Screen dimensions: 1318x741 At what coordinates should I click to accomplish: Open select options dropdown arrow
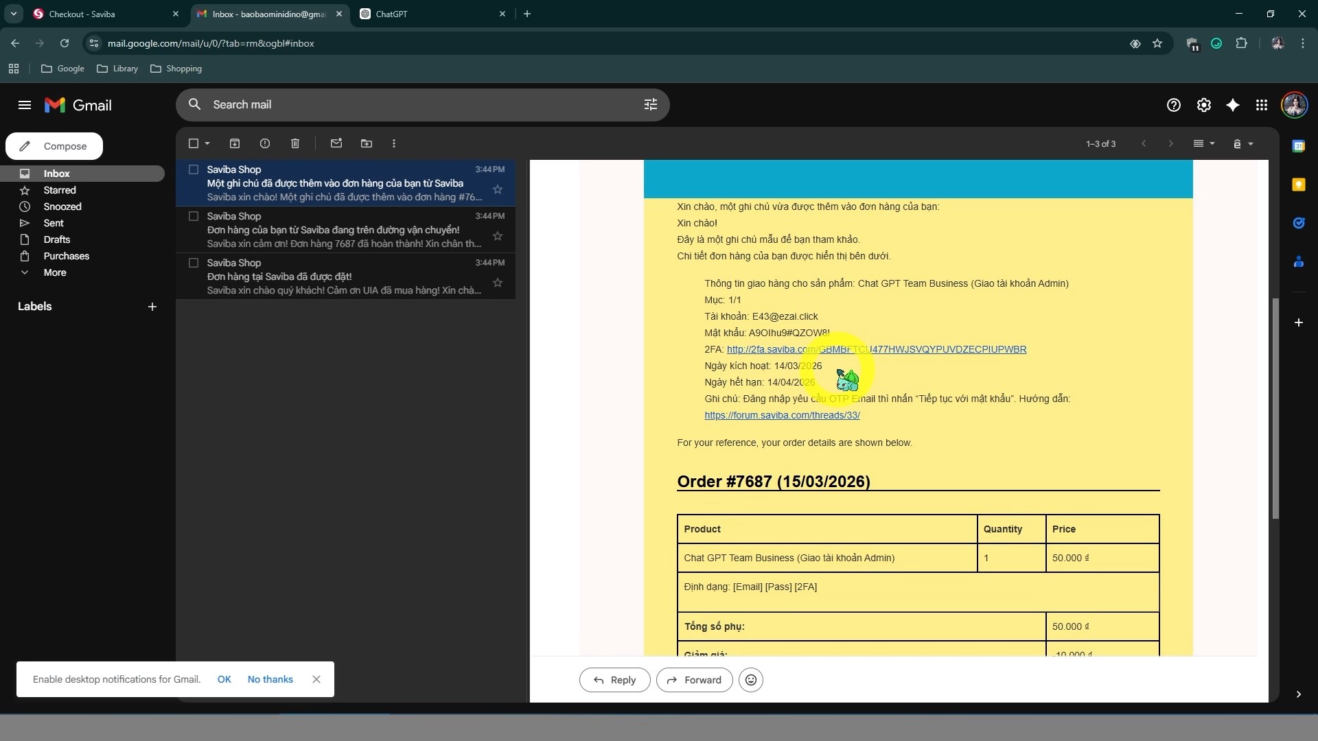tap(207, 143)
